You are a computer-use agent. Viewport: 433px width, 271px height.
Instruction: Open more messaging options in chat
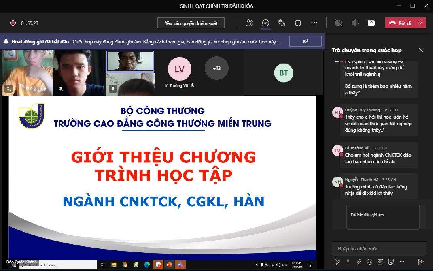[401, 261]
